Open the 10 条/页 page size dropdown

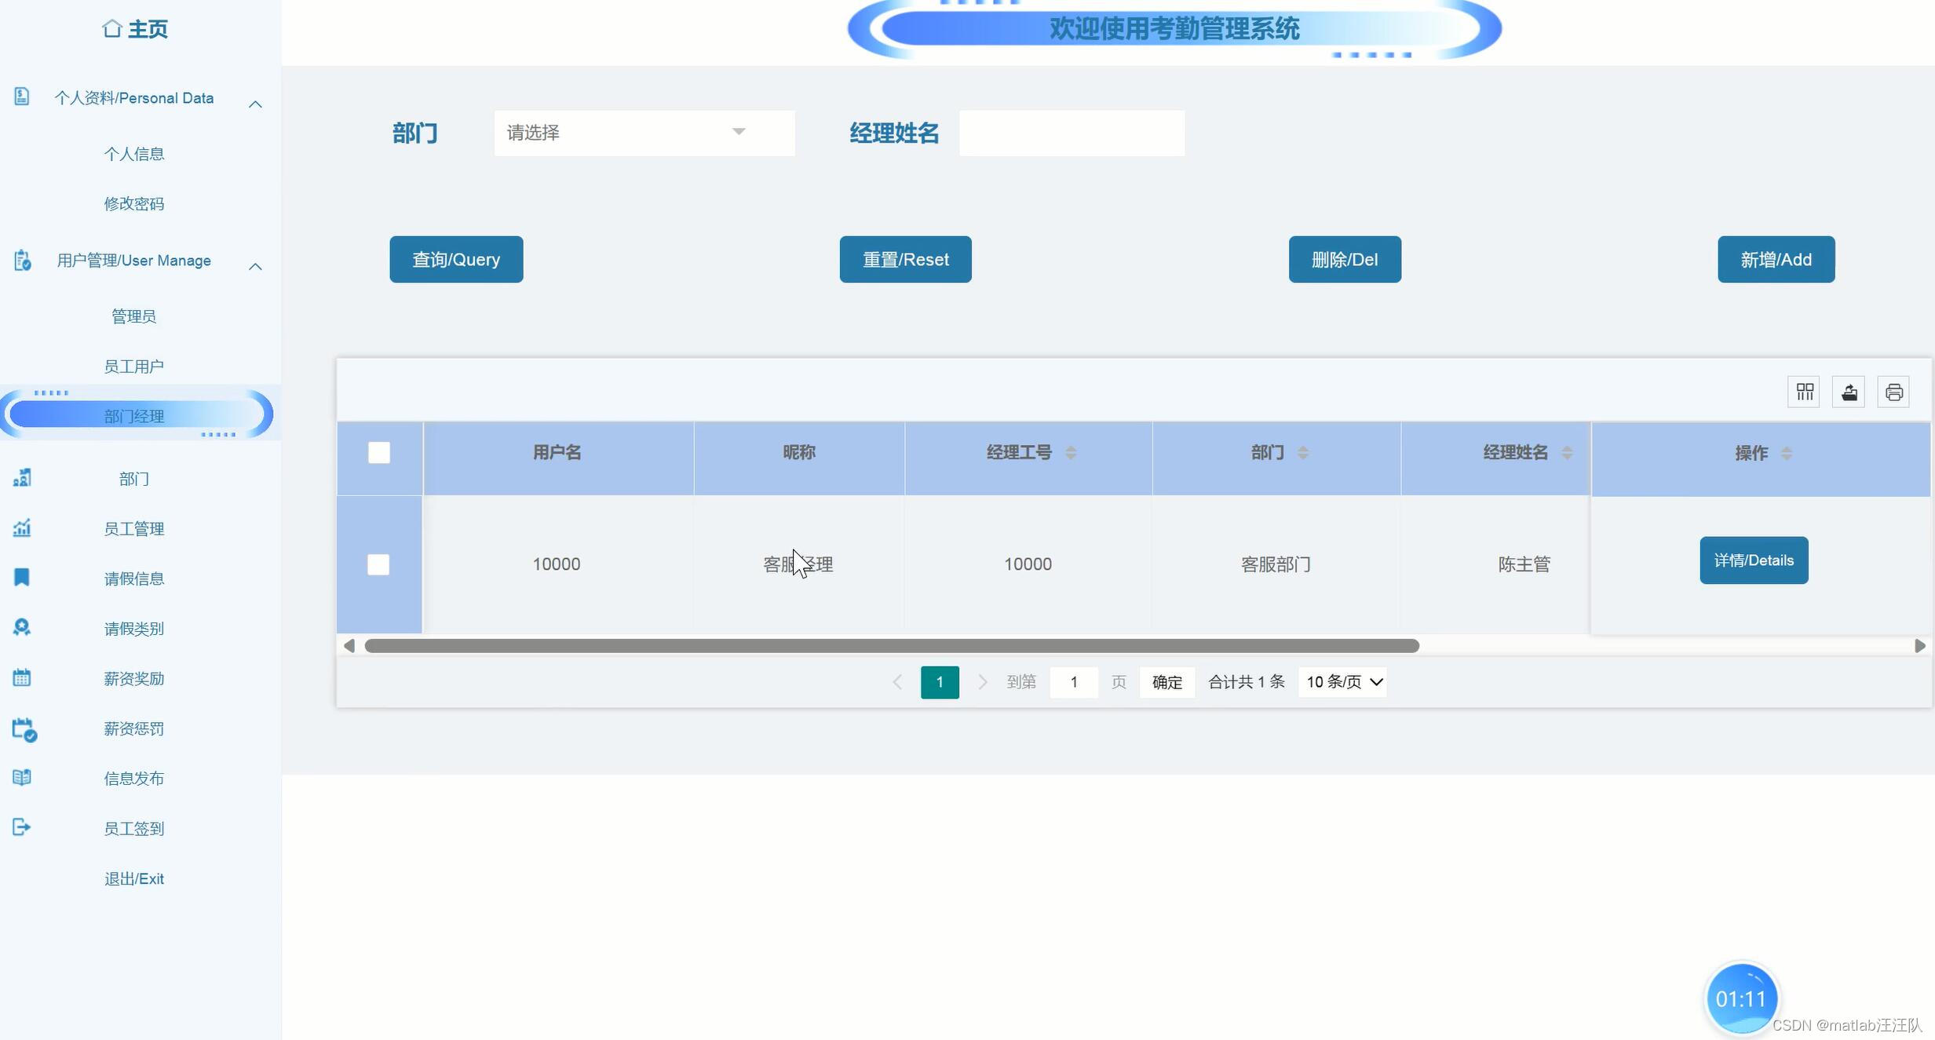[x=1343, y=682]
